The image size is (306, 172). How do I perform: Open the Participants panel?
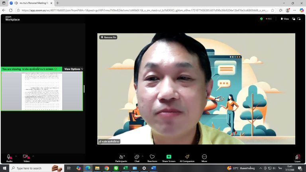[x=121, y=158]
